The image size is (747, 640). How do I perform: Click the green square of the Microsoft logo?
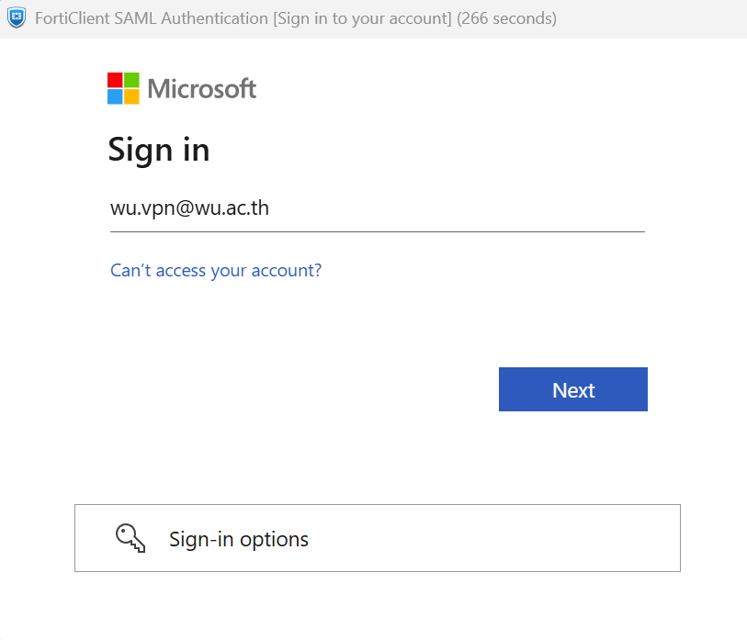[131, 80]
